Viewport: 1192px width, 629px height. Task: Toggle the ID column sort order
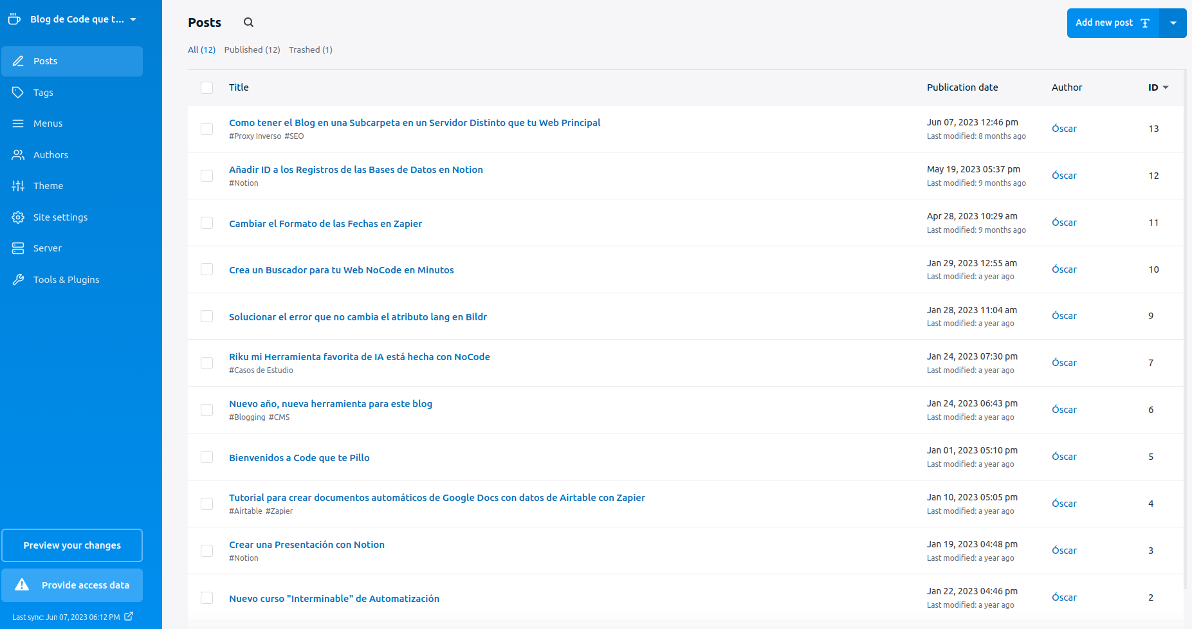pos(1157,87)
